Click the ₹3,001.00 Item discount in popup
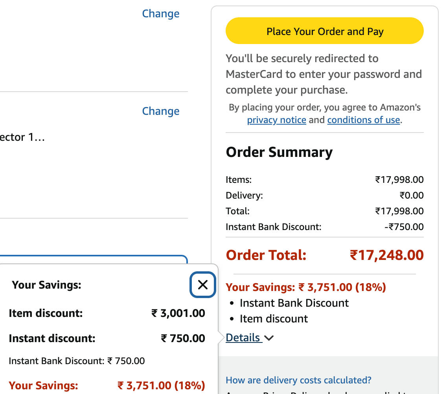The width and height of the screenshot is (445, 394). point(178,313)
